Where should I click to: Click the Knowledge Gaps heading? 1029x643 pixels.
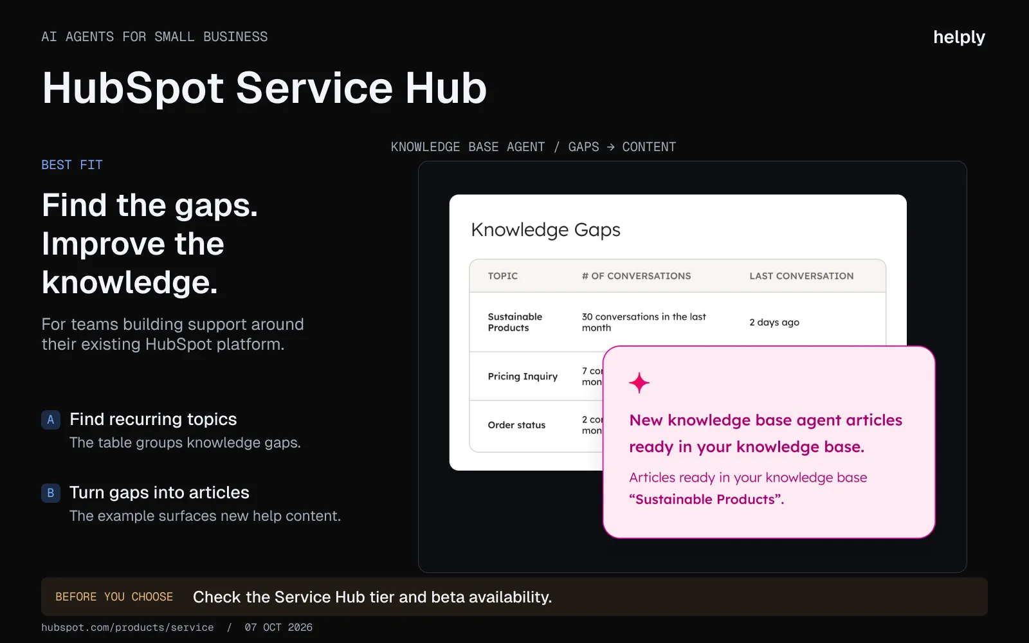point(545,230)
